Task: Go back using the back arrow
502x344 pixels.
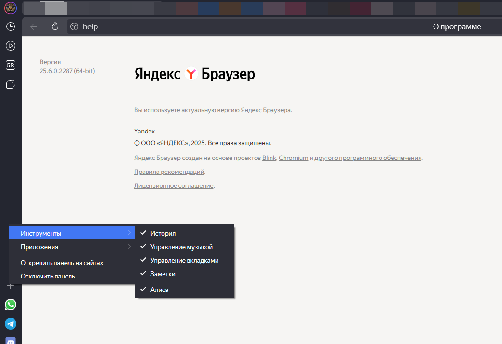Action: pyautogui.click(x=34, y=27)
